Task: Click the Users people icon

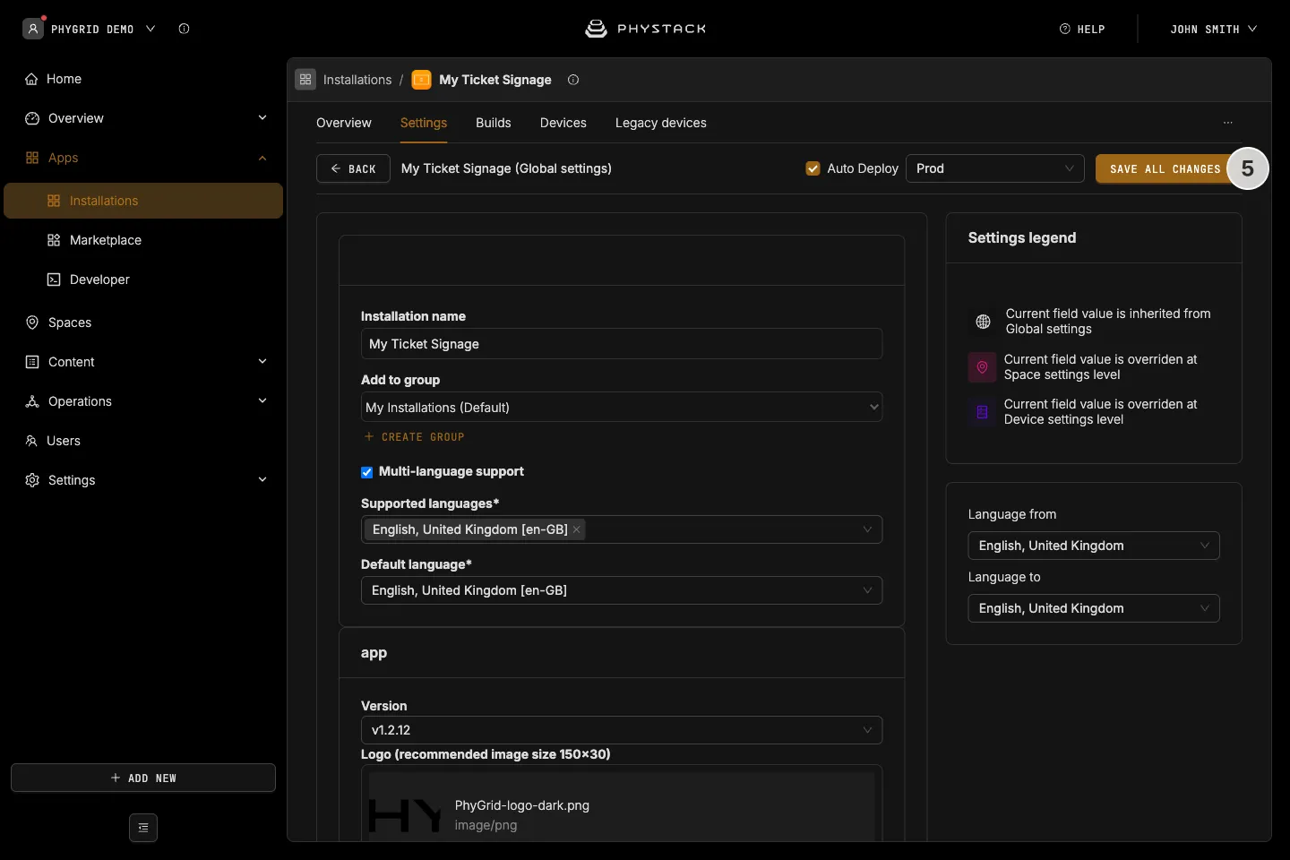Action: pos(31,441)
